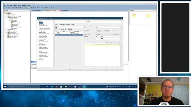Collapse the Relational Models tree node
This screenshot has height=107, width=191.
(x=6, y=18)
